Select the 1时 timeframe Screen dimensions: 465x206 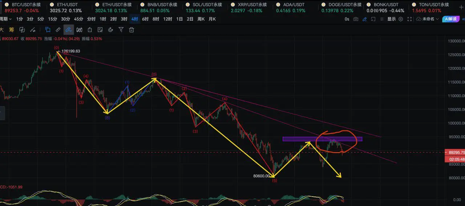103,19
